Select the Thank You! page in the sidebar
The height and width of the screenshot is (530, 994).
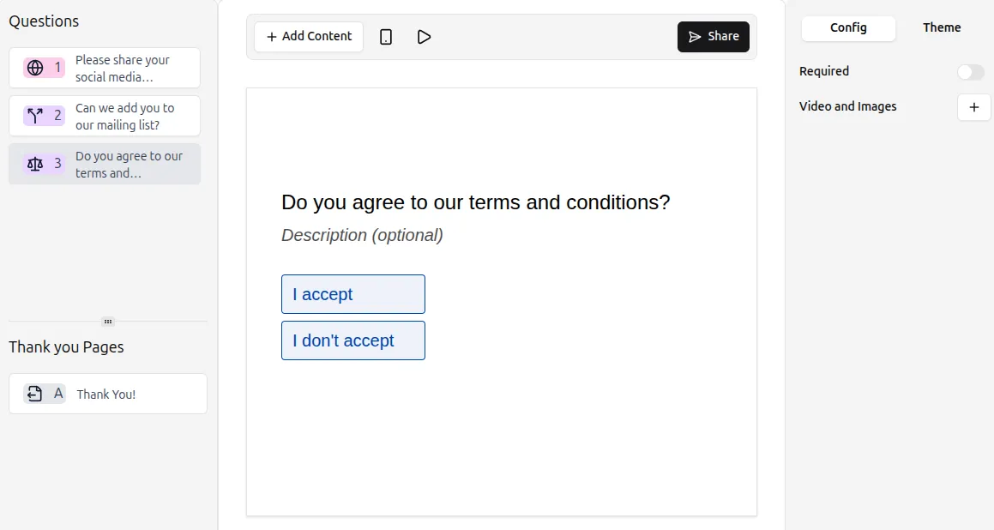(x=108, y=393)
